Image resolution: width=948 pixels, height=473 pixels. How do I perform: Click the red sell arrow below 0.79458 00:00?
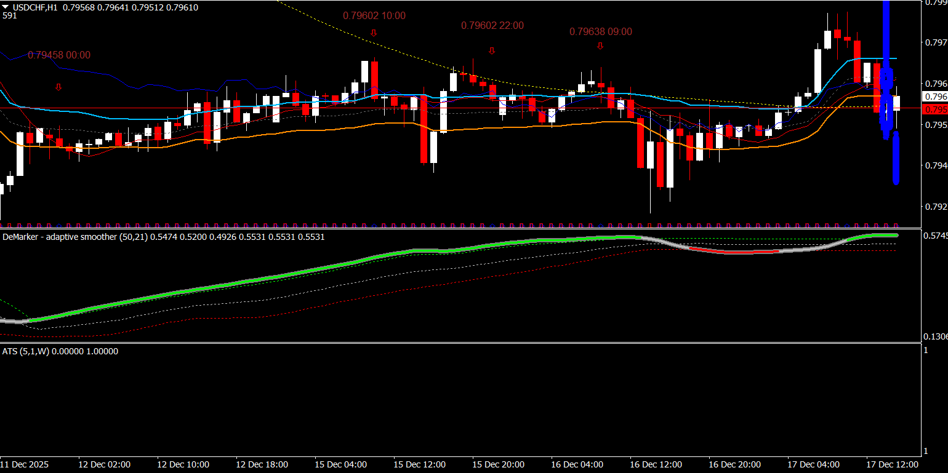pyautogui.click(x=58, y=87)
